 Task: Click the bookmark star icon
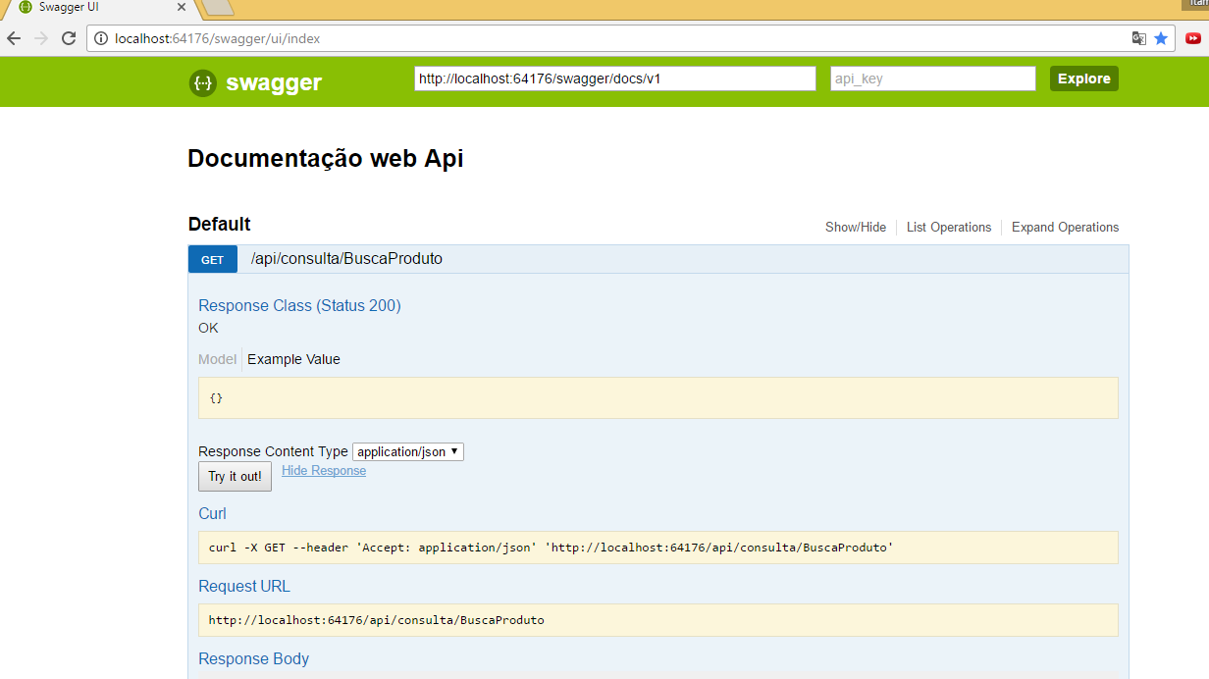[x=1161, y=39]
